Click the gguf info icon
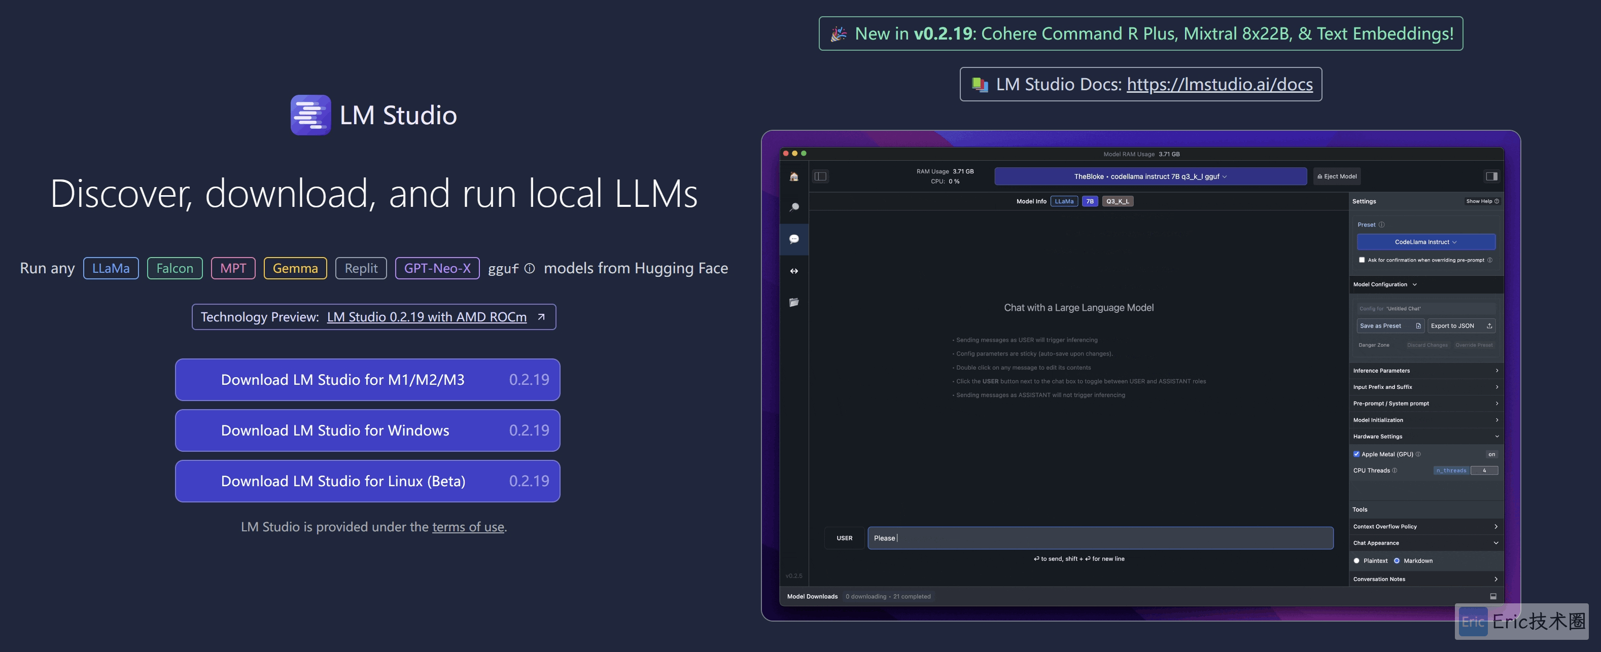 (x=530, y=268)
